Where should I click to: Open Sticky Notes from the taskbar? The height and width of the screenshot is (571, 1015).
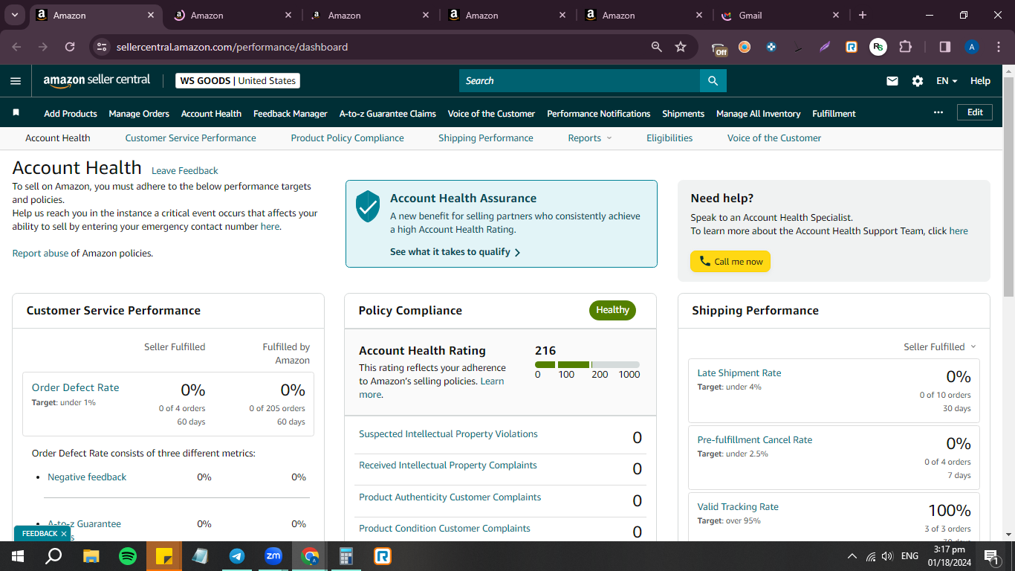coord(164,556)
